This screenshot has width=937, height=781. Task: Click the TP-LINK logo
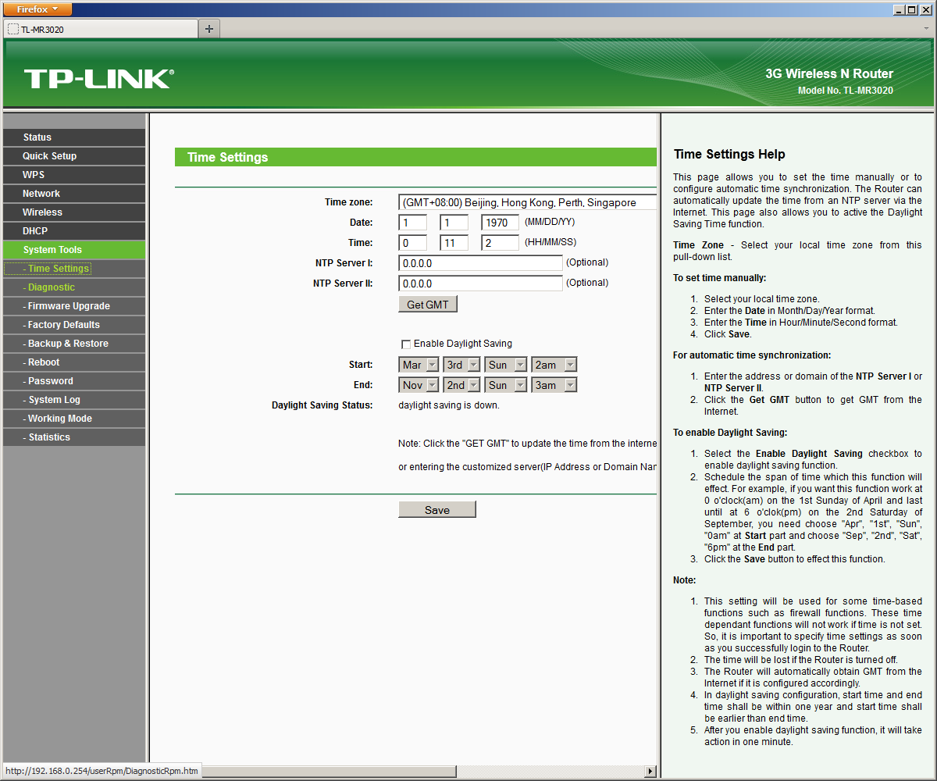98,78
